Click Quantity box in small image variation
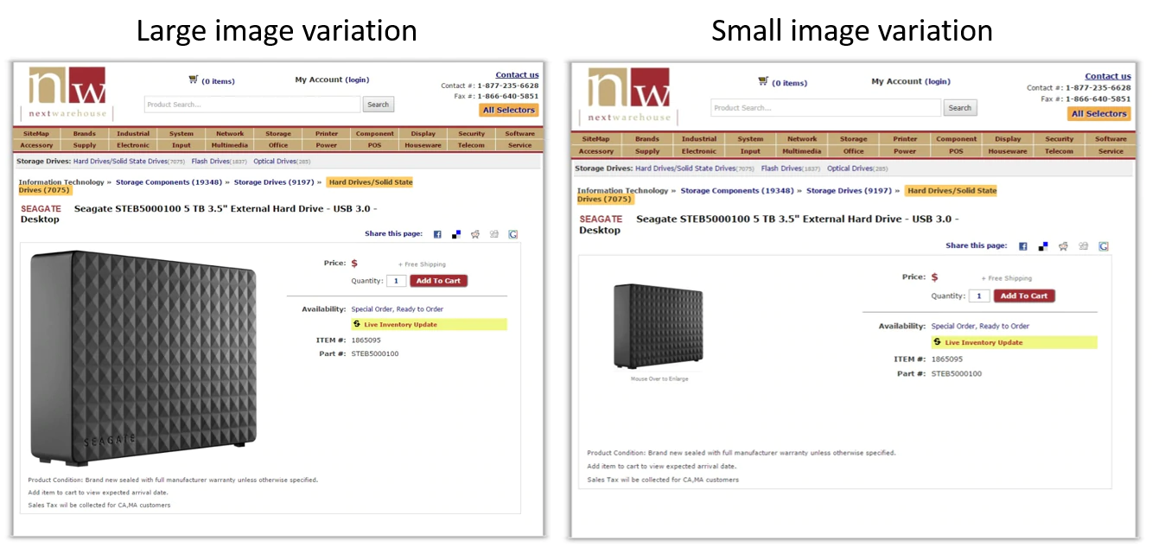 (x=979, y=296)
